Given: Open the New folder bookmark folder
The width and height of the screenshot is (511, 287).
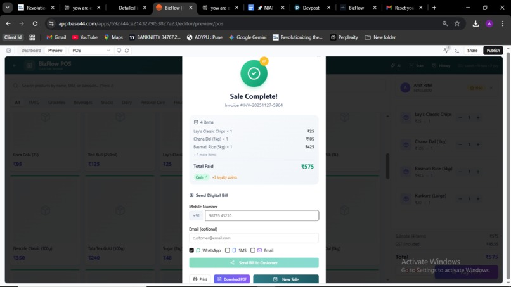Looking at the screenshot, I should point(380,37).
